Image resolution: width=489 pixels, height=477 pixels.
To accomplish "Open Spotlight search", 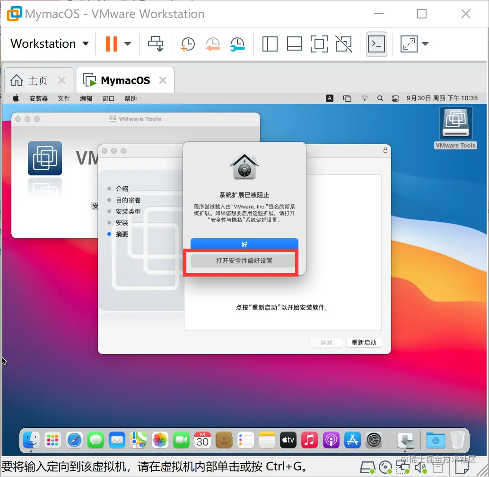I will 380,98.
